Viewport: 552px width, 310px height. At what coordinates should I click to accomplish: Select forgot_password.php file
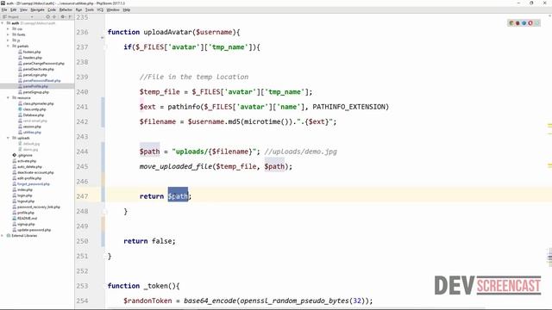(31, 183)
